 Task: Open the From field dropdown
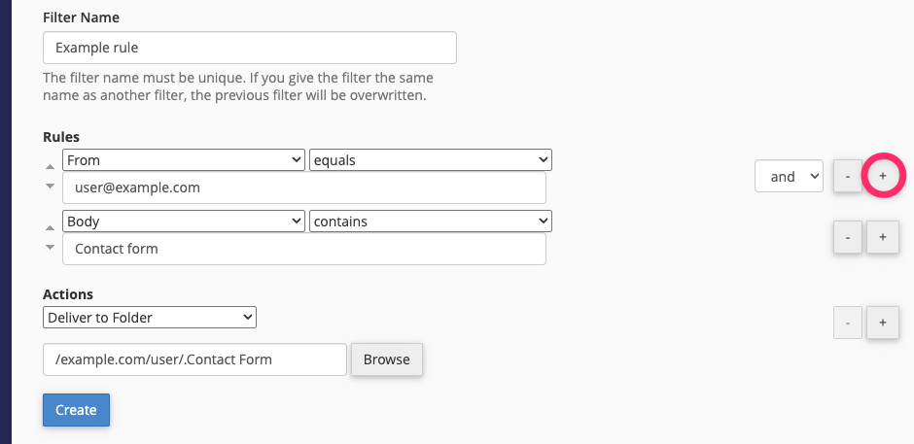point(184,159)
